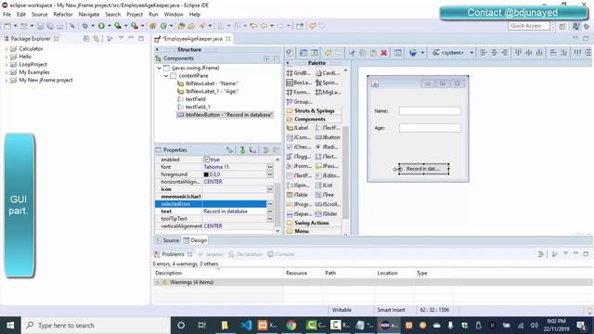Screen dimensions: 594x334
Task: Choose GroupLayout in the Palette
Action: point(299,101)
